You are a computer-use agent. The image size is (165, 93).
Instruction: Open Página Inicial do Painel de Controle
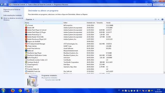pyautogui.click(x=12, y=10)
